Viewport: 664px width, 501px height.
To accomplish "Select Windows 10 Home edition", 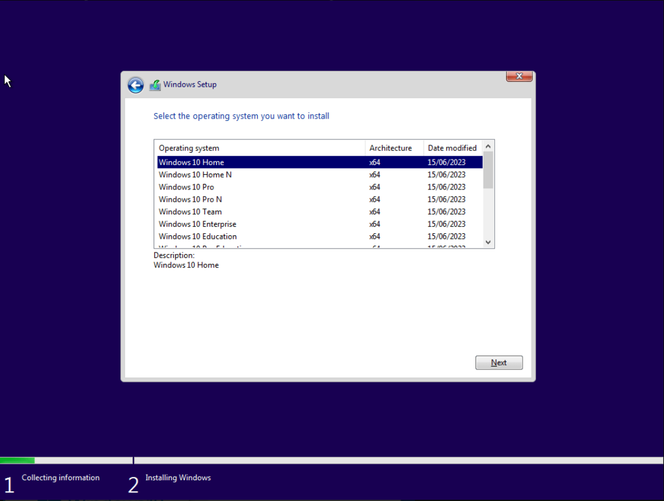I will 319,163.
